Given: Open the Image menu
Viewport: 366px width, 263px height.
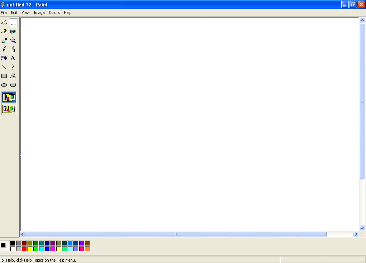Looking at the screenshot, I should (x=39, y=12).
